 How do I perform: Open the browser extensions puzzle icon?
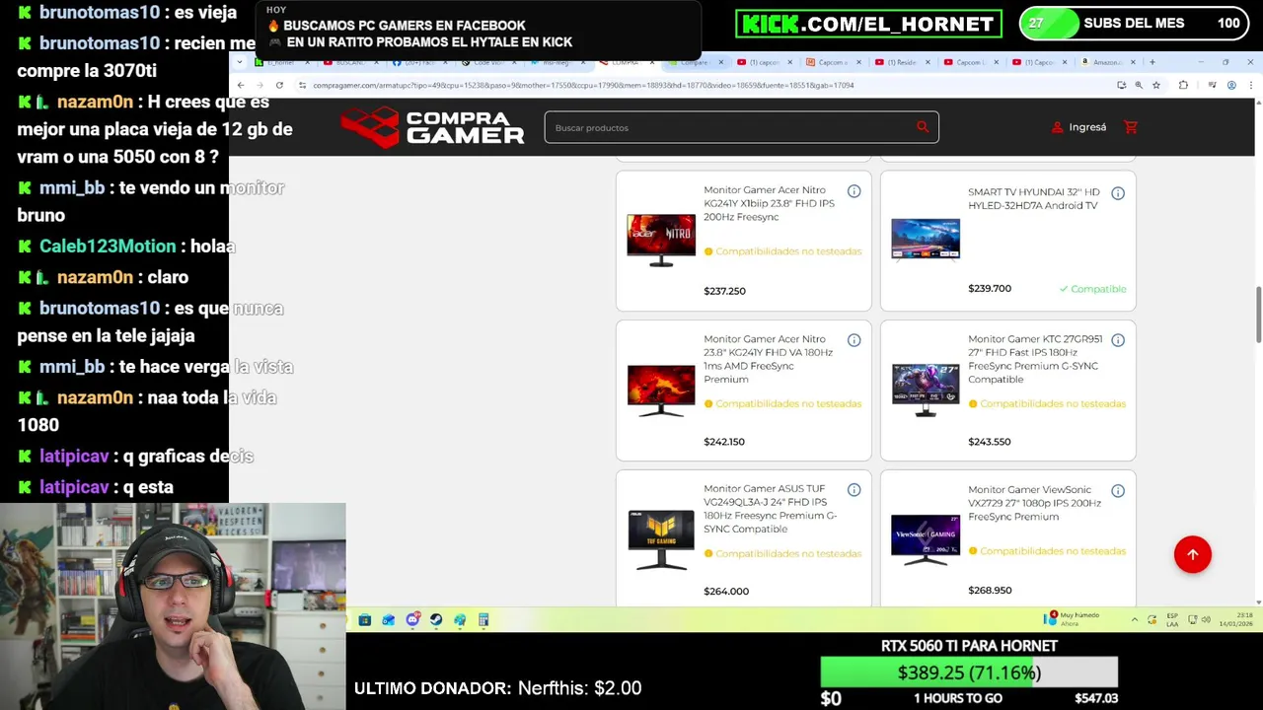click(1183, 85)
